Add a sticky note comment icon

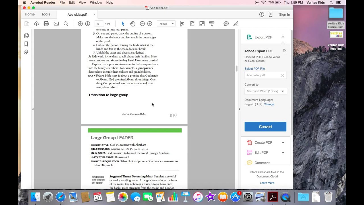pos(226,24)
